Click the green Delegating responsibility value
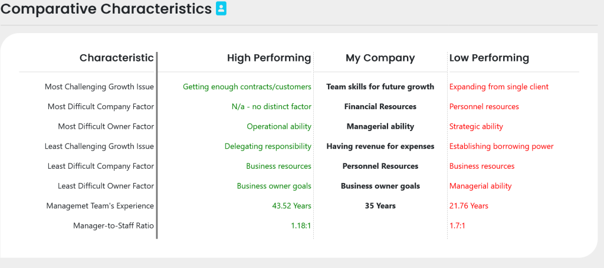Image resolution: width=604 pixels, height=268 pixels. [268, 146]
